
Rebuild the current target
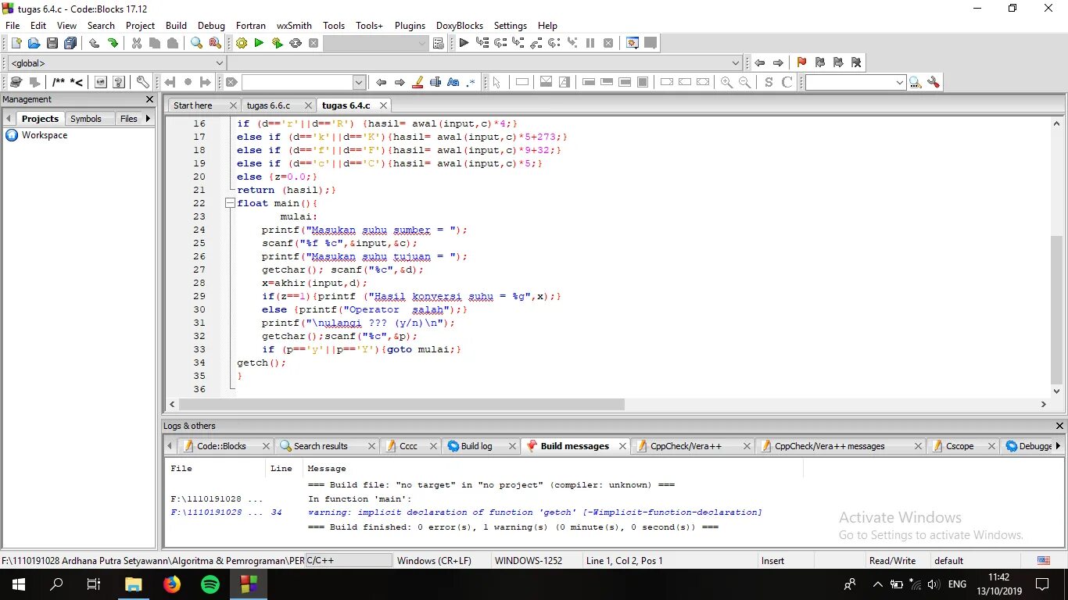click(296, 43)
